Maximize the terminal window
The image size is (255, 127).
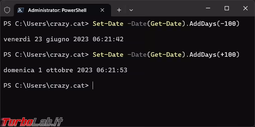[x=227, y=8]
